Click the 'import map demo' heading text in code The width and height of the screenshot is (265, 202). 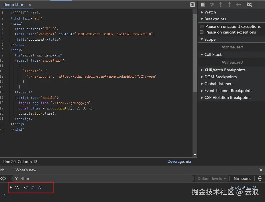(38, 55)
